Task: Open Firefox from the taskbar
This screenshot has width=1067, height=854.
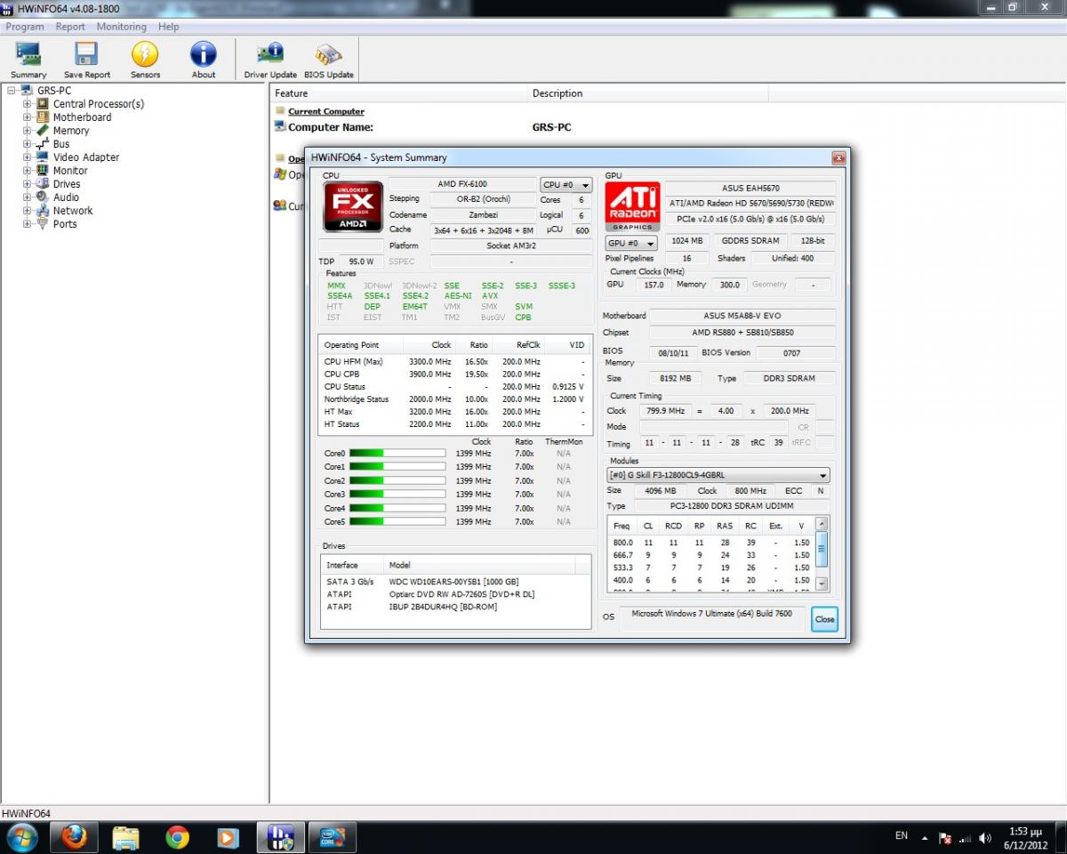Action: 74,837
